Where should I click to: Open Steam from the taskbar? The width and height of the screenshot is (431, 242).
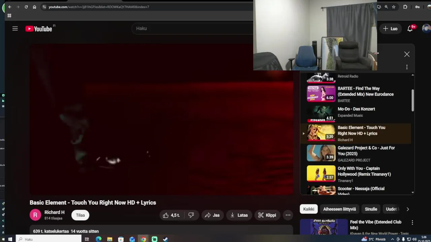click(x=166, y=239)
